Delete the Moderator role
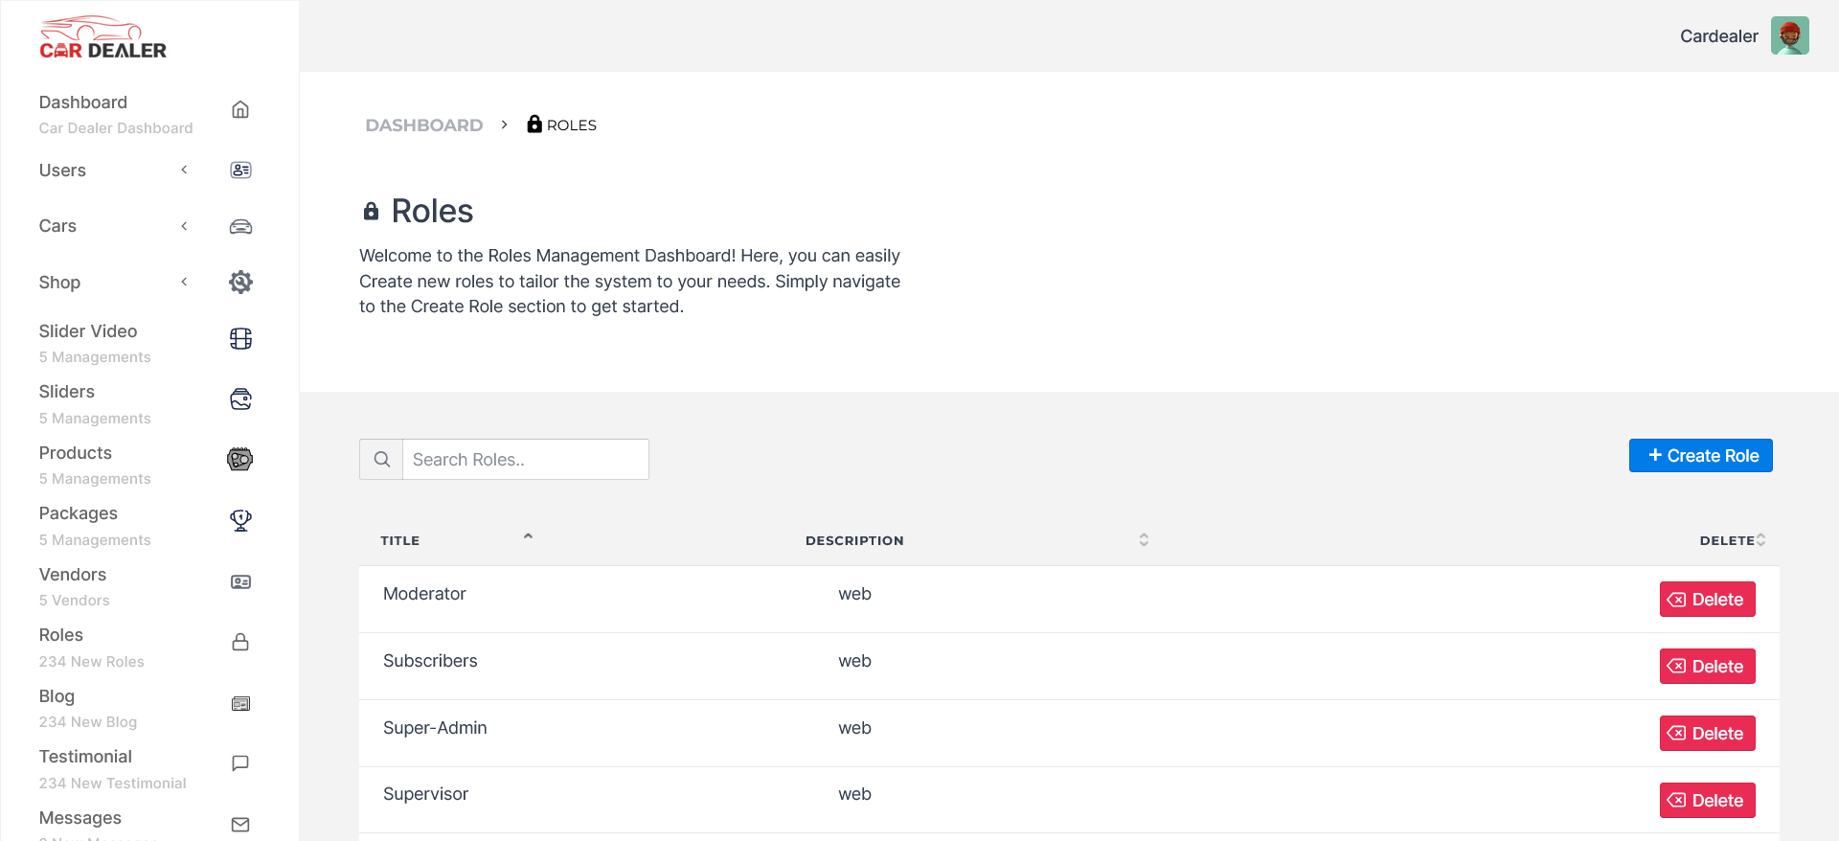The height and width of the screenshot is (841, 1839). tap(1707, 600)
